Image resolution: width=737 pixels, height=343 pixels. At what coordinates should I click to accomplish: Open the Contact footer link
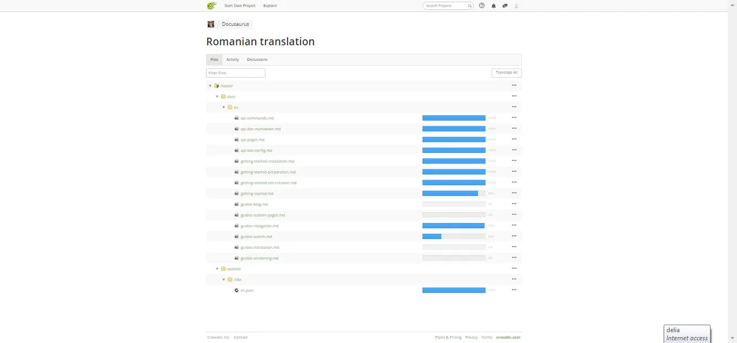[241, 337]
